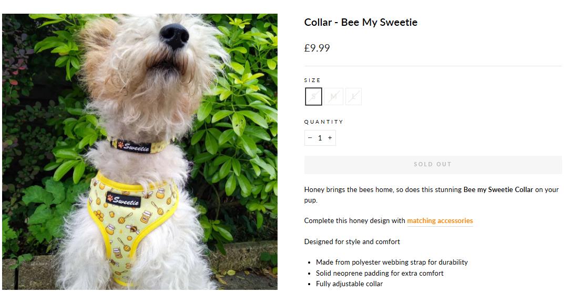Click the Sweetie label on yellow harness
Image resolution: width=571 pixels, height=292 pixels.
coord(124,199)
